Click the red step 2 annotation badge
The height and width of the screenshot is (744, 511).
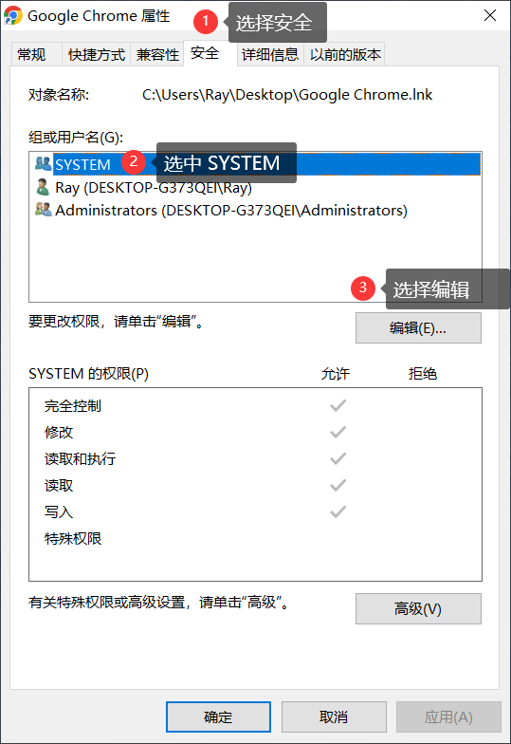pos(133,161)
